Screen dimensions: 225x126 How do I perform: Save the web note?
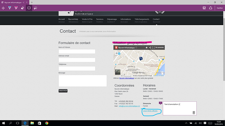click(x=204, y=8)
